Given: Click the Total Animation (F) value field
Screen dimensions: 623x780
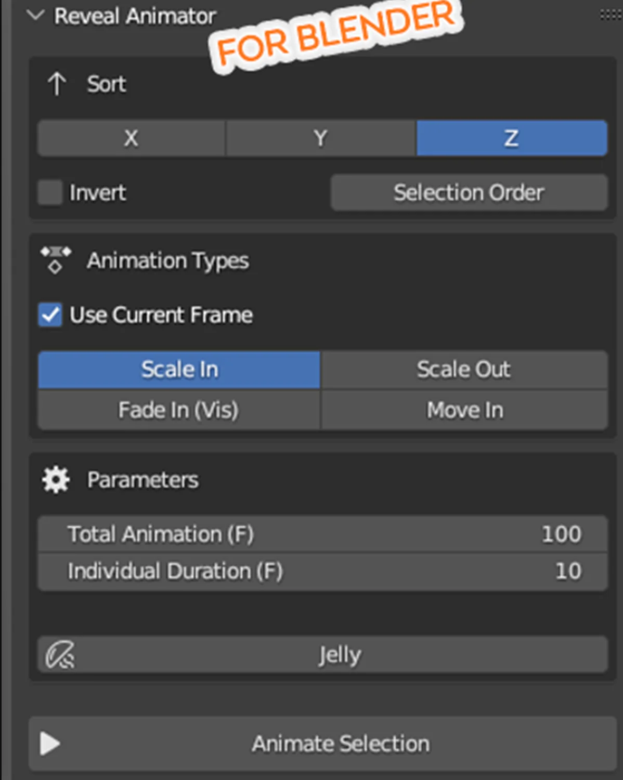Looking at the screenshot, I should coord(322,534).
